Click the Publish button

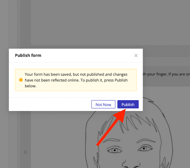[128, 105]
